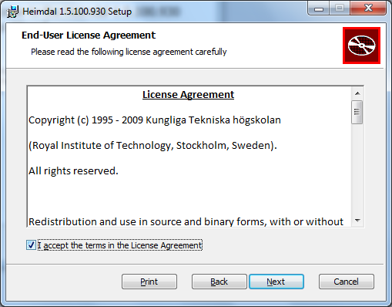Click the license scrollbar thumb
This screenshot has width=392, height=307.
pos(357,112)
